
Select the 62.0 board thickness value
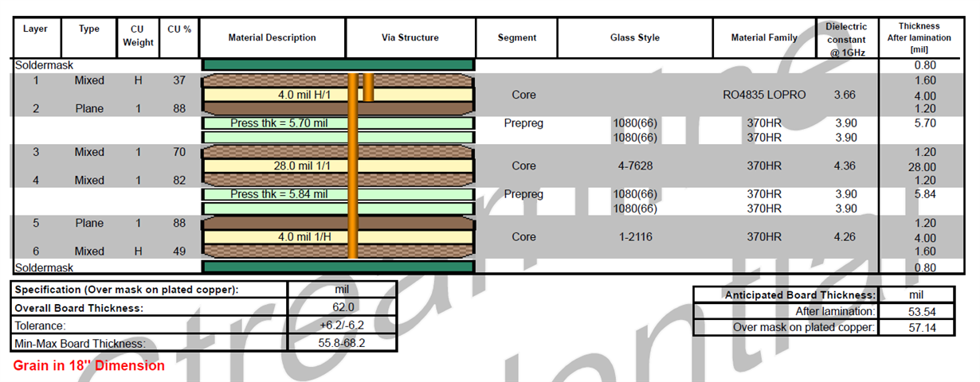[x=343, y=308]
